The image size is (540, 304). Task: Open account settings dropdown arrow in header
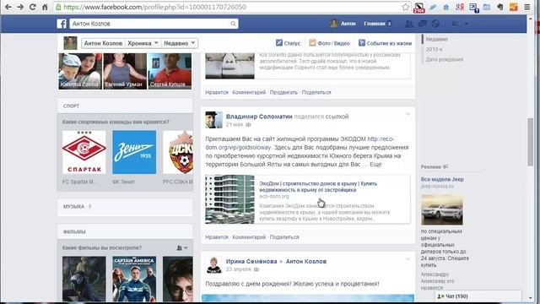point(467,24)
